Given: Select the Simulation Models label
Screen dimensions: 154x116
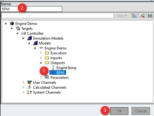Looking at the screenshot, I should 48,38.
